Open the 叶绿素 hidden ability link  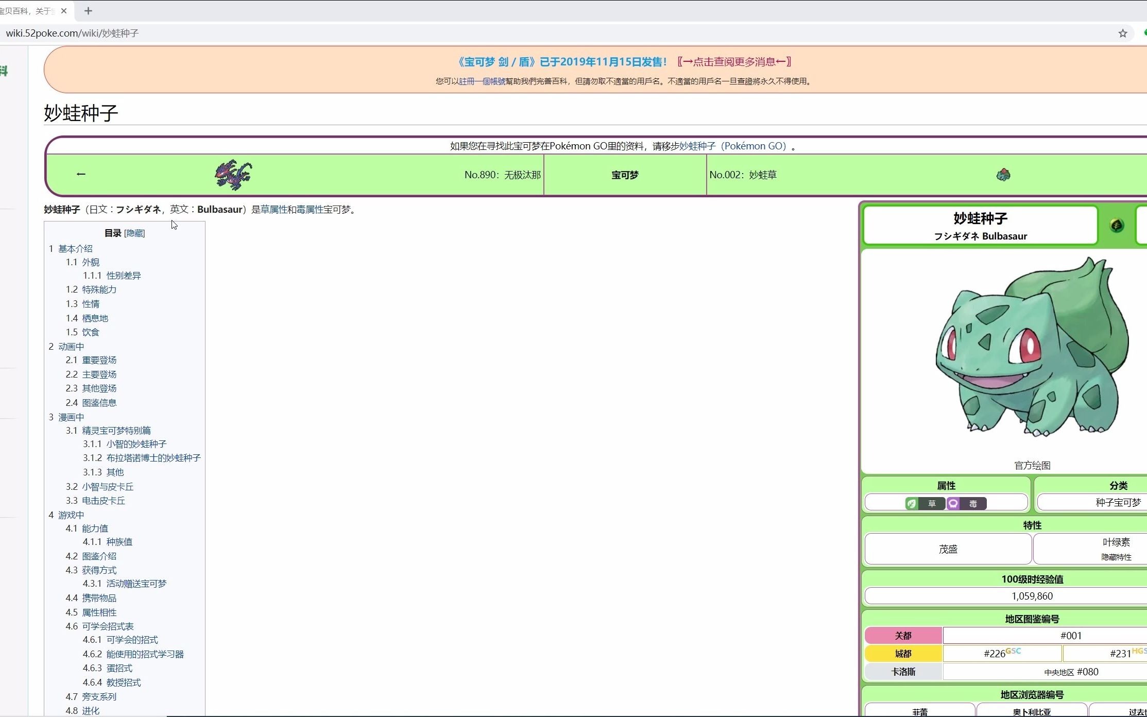pyautogui.click(x=1116, y=542)
